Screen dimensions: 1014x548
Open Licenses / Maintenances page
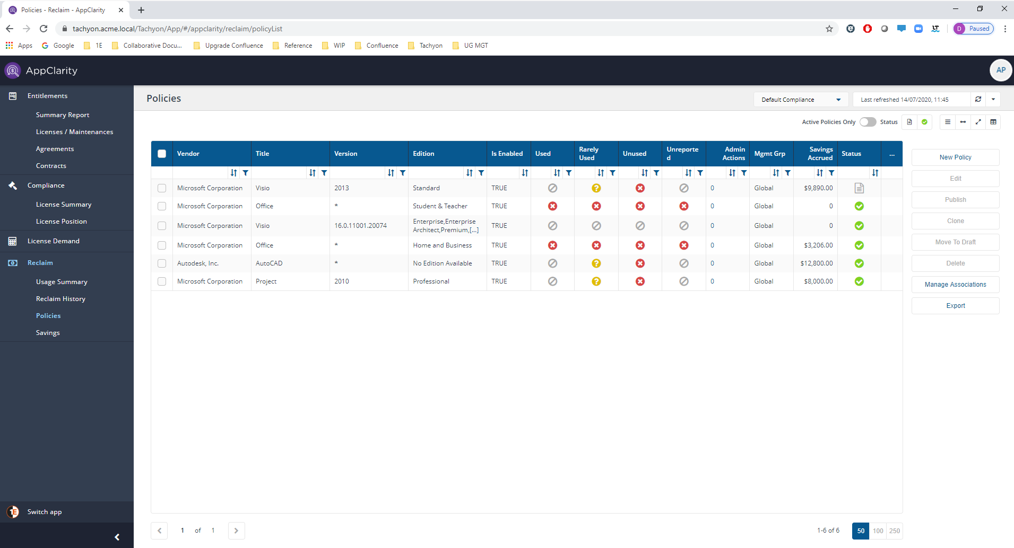74,132
